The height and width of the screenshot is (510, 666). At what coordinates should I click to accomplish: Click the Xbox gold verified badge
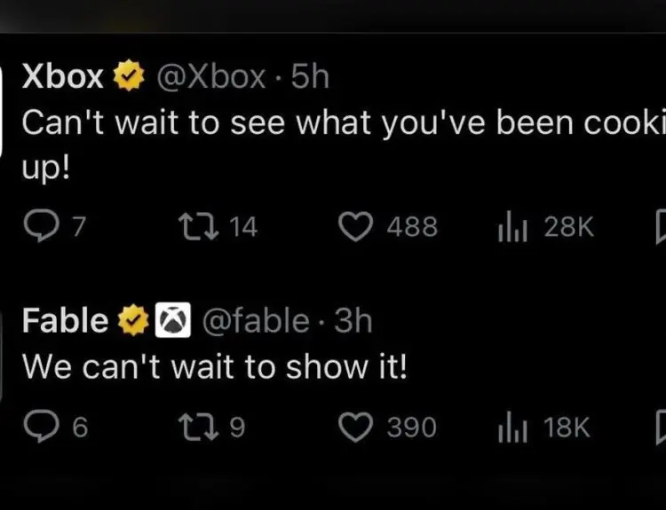[x=129, y=78]
